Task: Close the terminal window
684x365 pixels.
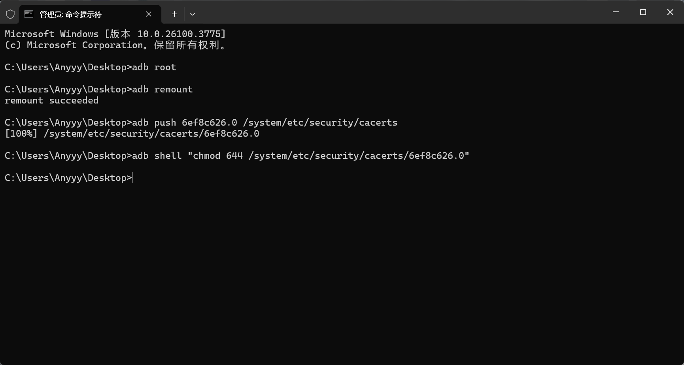Action: click(670, 12)
